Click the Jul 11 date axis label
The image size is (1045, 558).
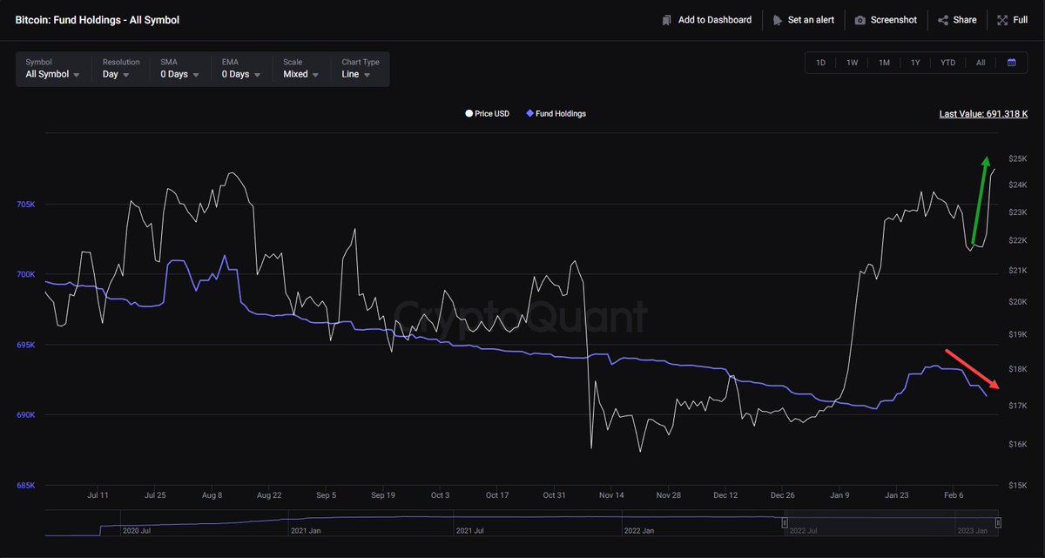[98, 495]
